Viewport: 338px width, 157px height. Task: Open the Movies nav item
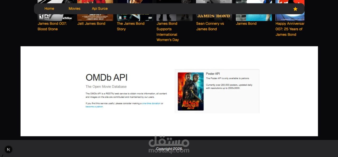[x=74, y=9]
